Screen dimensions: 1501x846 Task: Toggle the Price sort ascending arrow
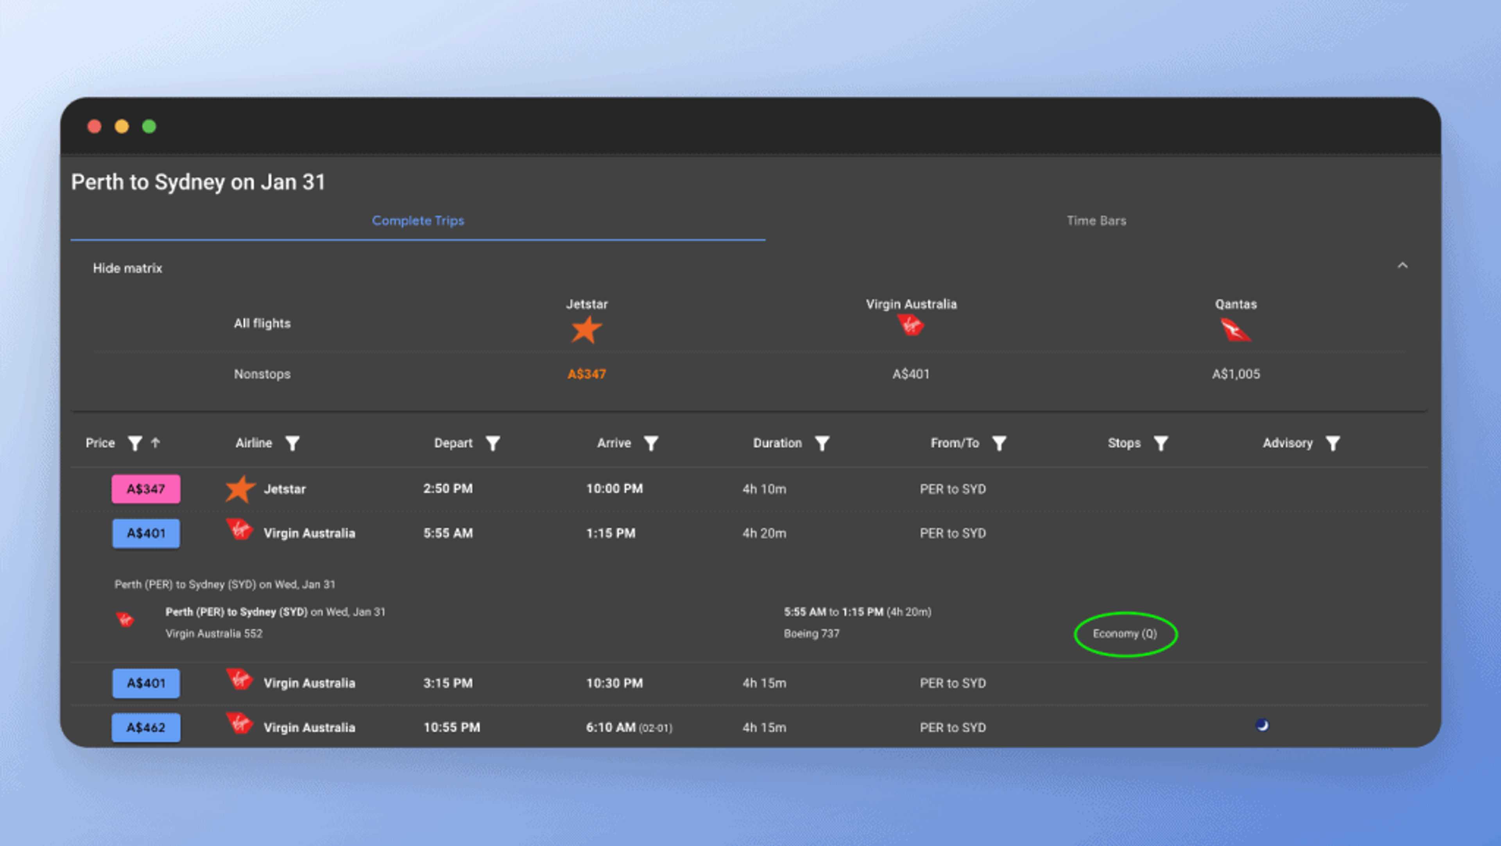tap(156, 443)
